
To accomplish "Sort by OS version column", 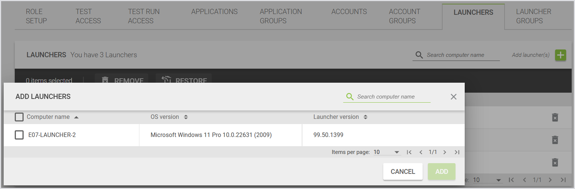I will 186,117.
